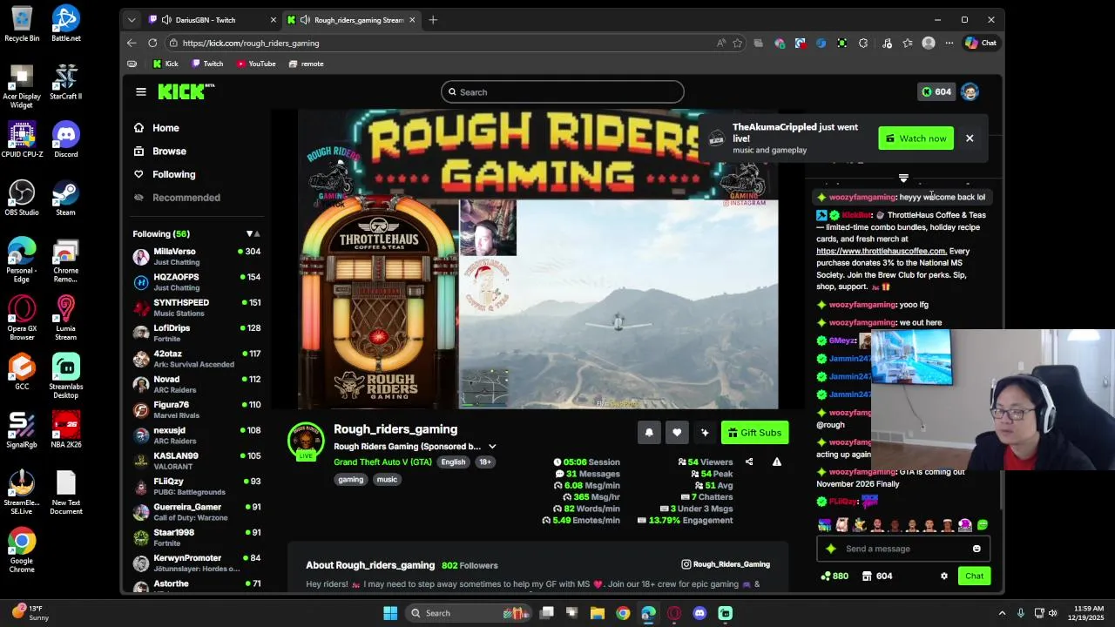1115x627 pixels.
Task: Close the DariusGBN - Twitch tab
Action: point(273,20)
